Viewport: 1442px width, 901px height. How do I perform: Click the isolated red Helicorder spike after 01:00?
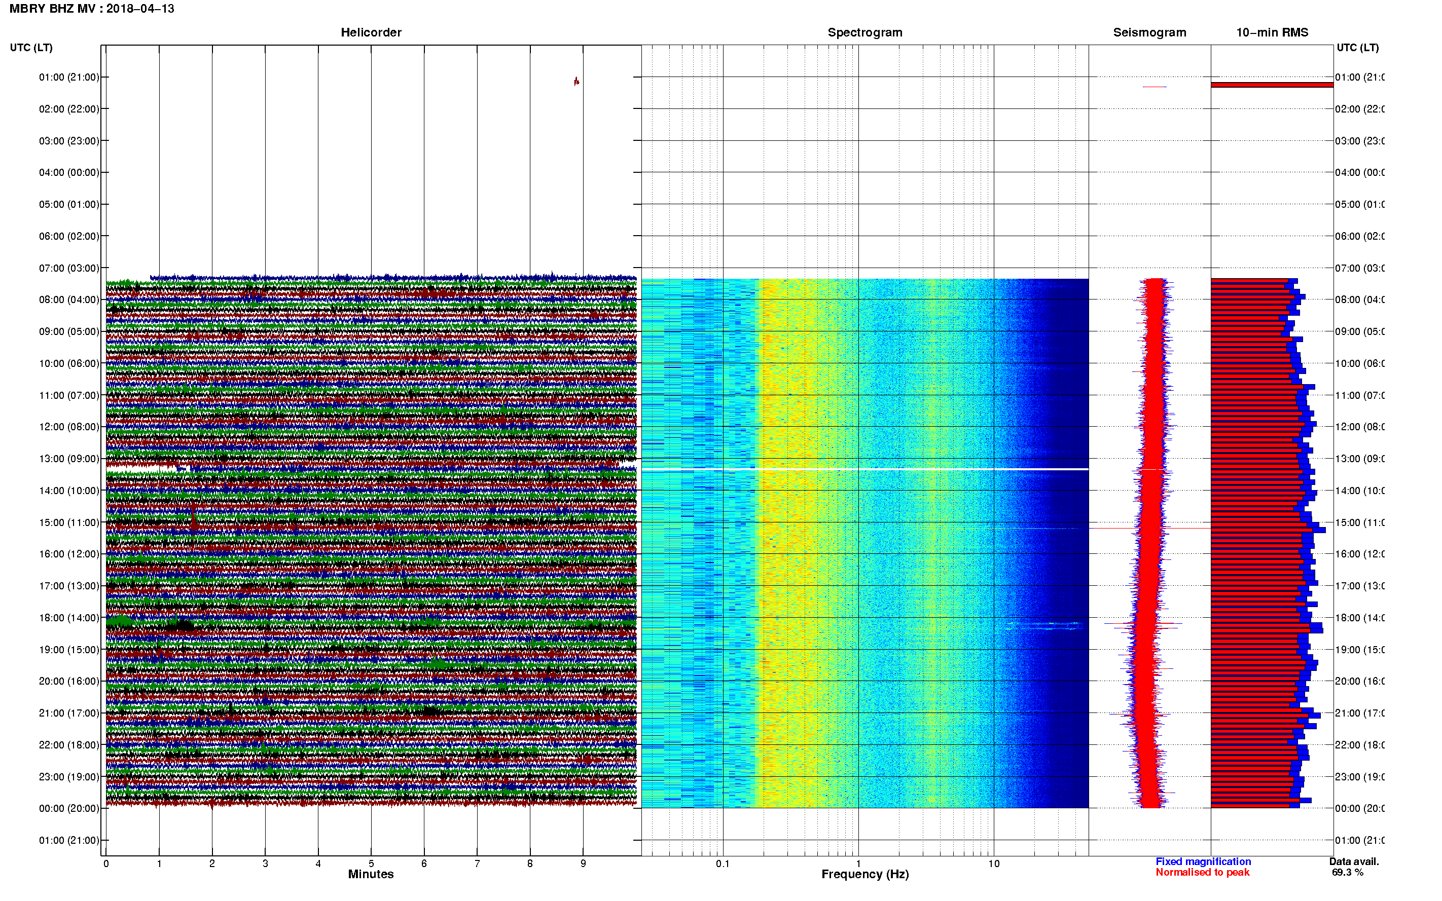click(x=576, y=82)
